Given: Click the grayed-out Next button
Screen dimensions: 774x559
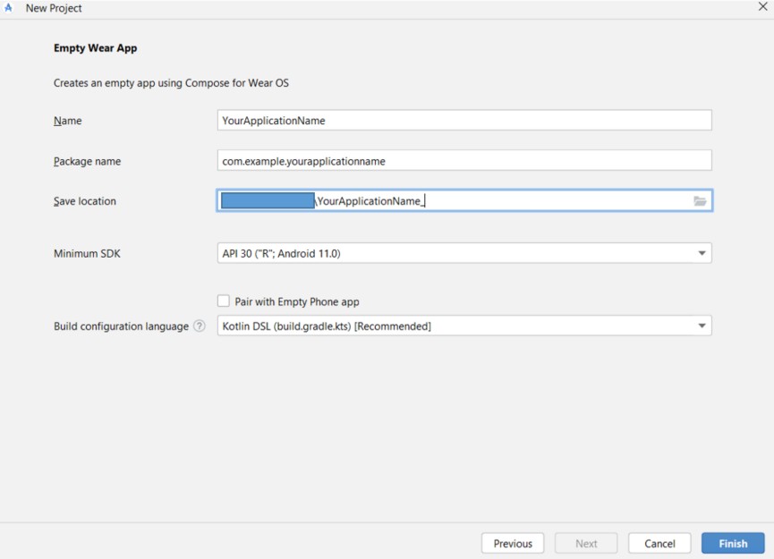Looking at the screenshot, I should 586,544.
